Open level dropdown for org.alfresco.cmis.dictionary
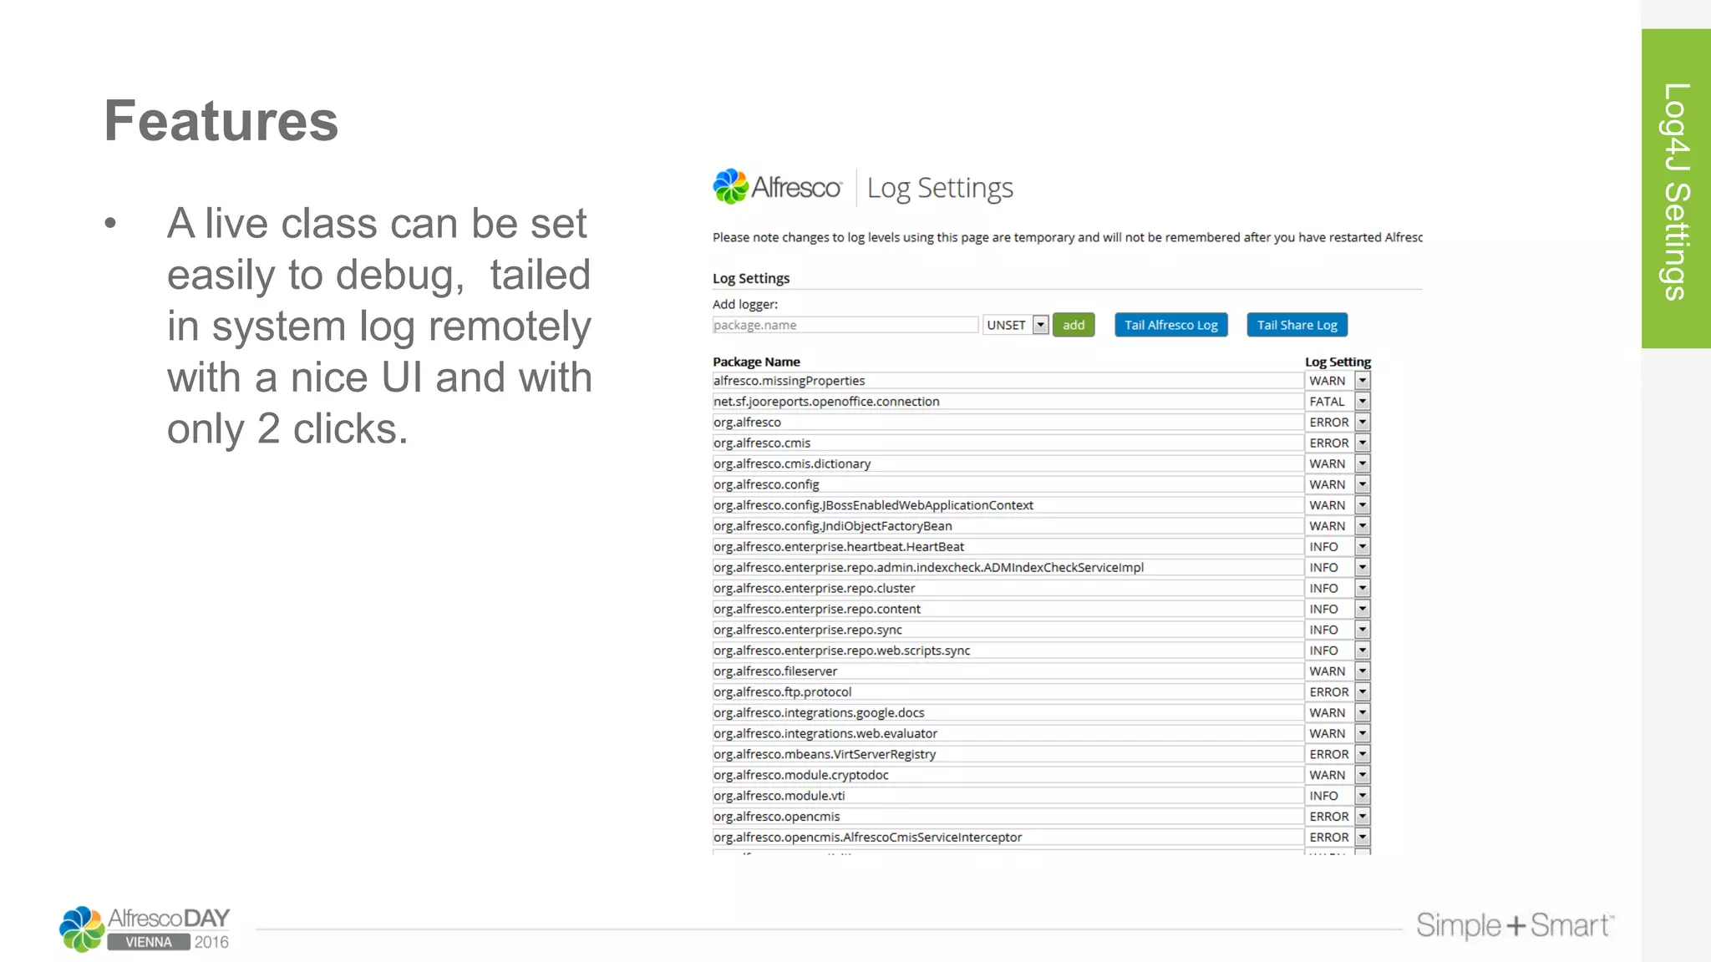This screenshot has height=962, width=1711. click(x=1338, y=463)
